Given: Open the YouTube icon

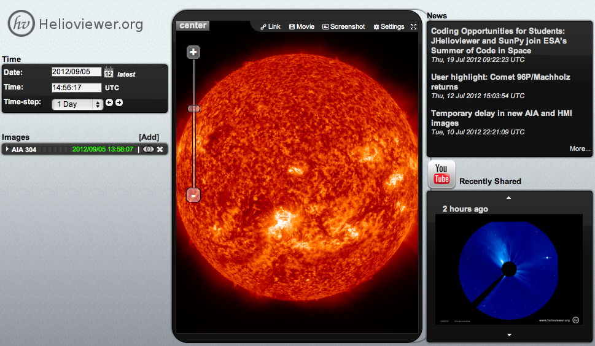Looking at the screenshot, I should coord(441,174).
